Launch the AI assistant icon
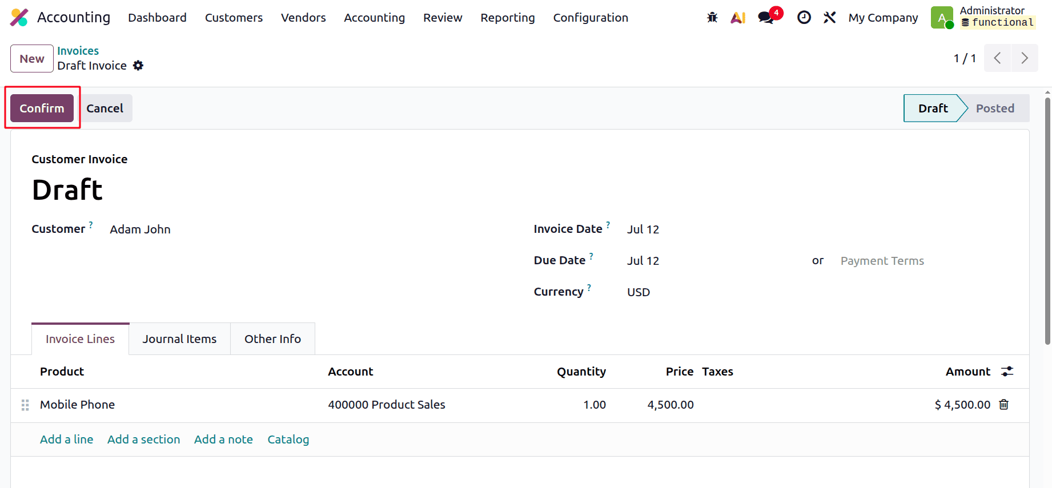The height and width of the screenshot is (488, 1052). point(738,18)
